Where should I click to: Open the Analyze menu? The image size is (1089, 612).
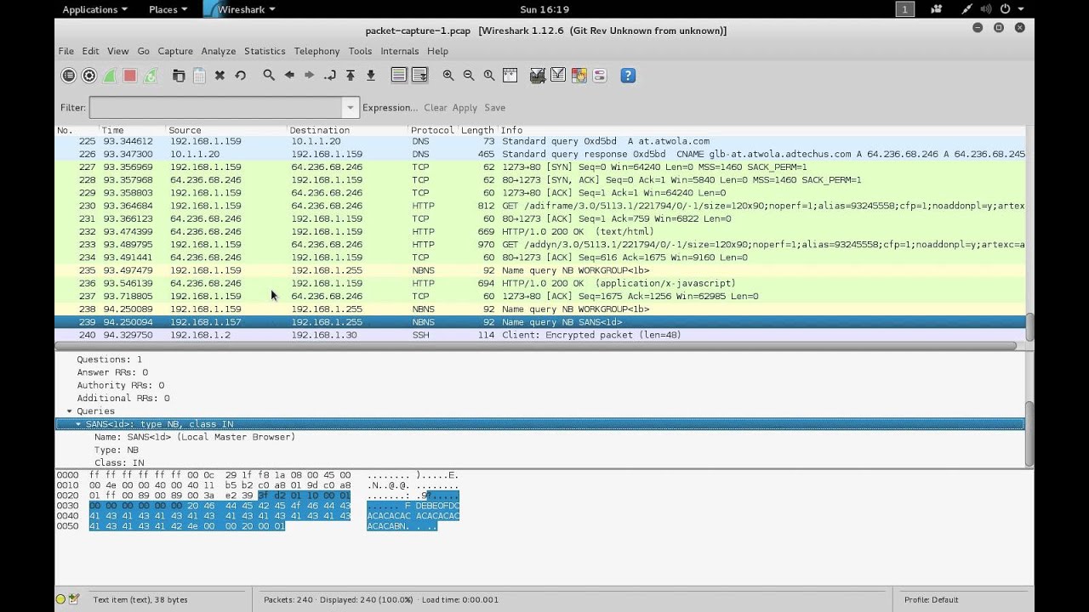point(219,51)
